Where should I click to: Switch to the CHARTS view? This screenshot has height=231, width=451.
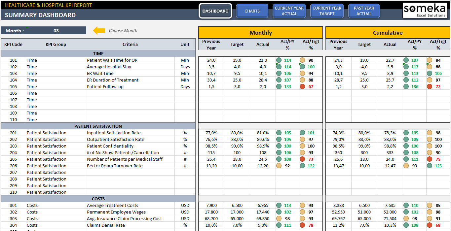pyautogui.click(x=252, y=11)
